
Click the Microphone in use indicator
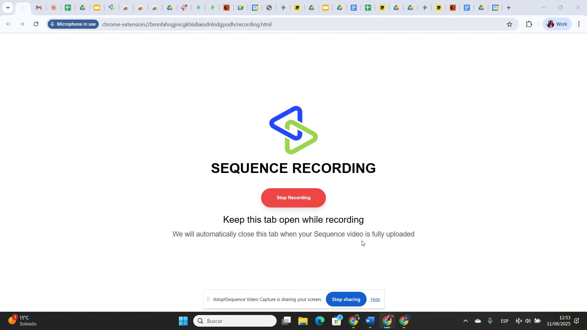coord(73,24)
